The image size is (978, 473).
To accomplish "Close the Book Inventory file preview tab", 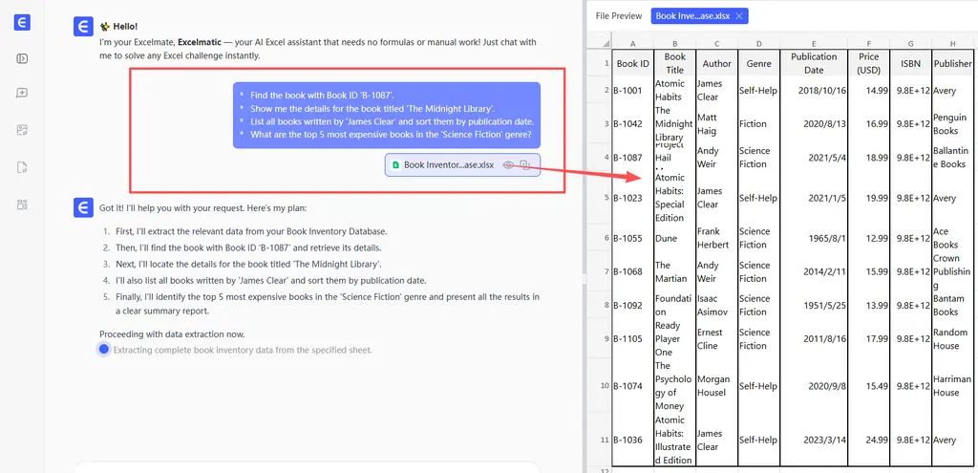I will [739, 16].
